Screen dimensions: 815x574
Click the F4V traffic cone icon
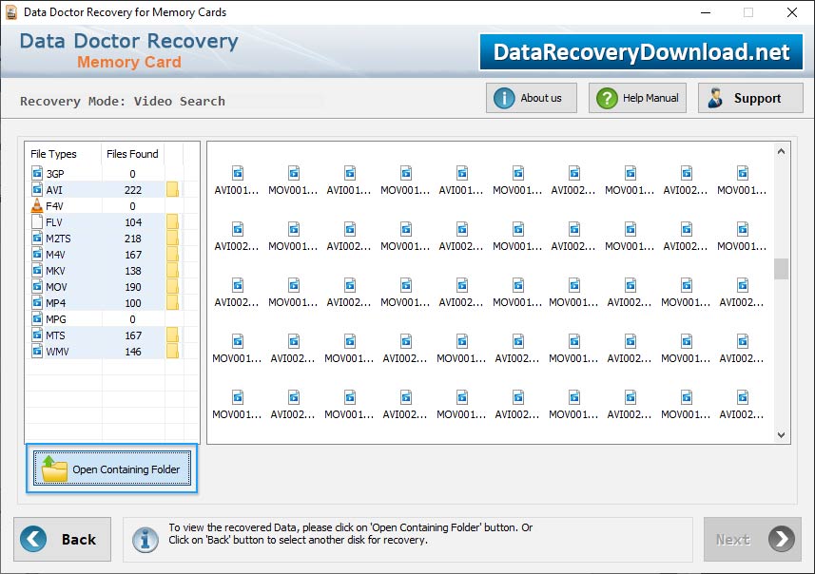[x=37, y=205]
